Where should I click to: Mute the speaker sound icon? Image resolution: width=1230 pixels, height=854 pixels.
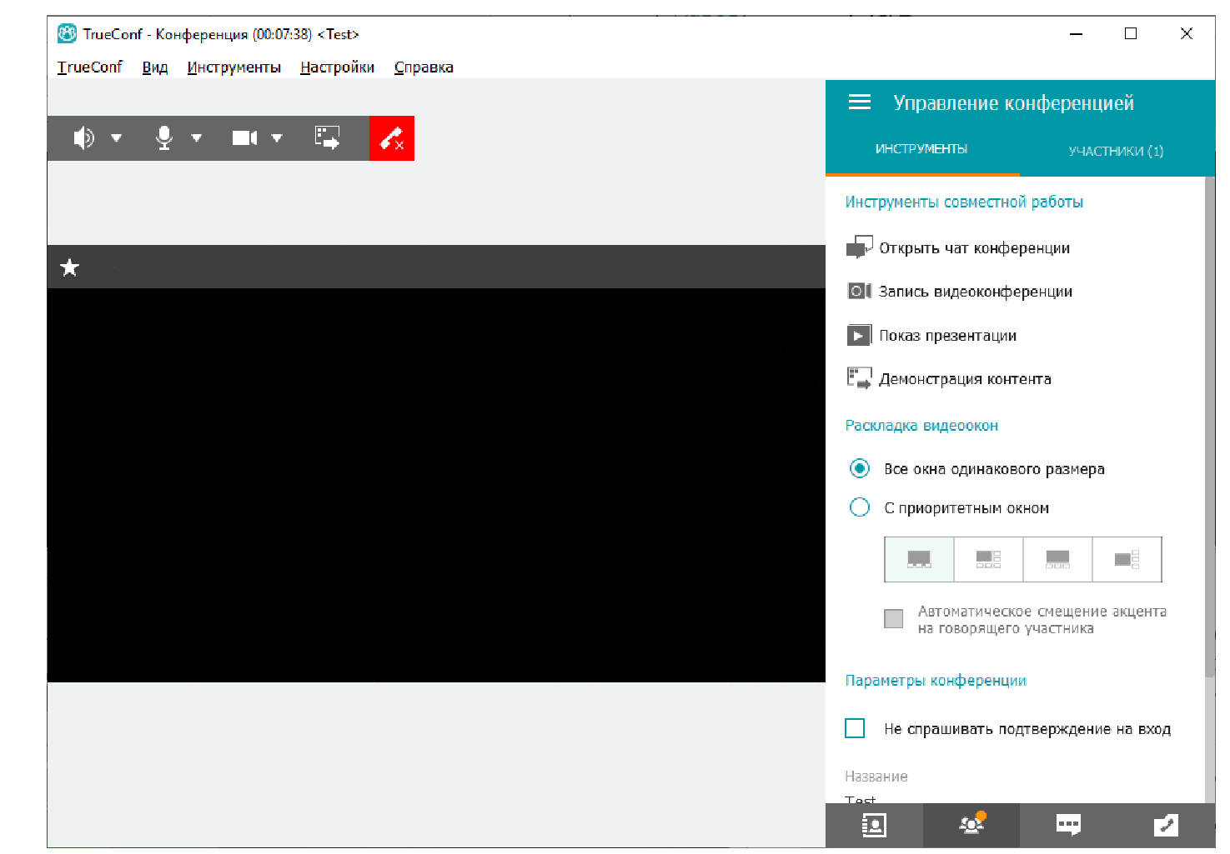point(84,138)
